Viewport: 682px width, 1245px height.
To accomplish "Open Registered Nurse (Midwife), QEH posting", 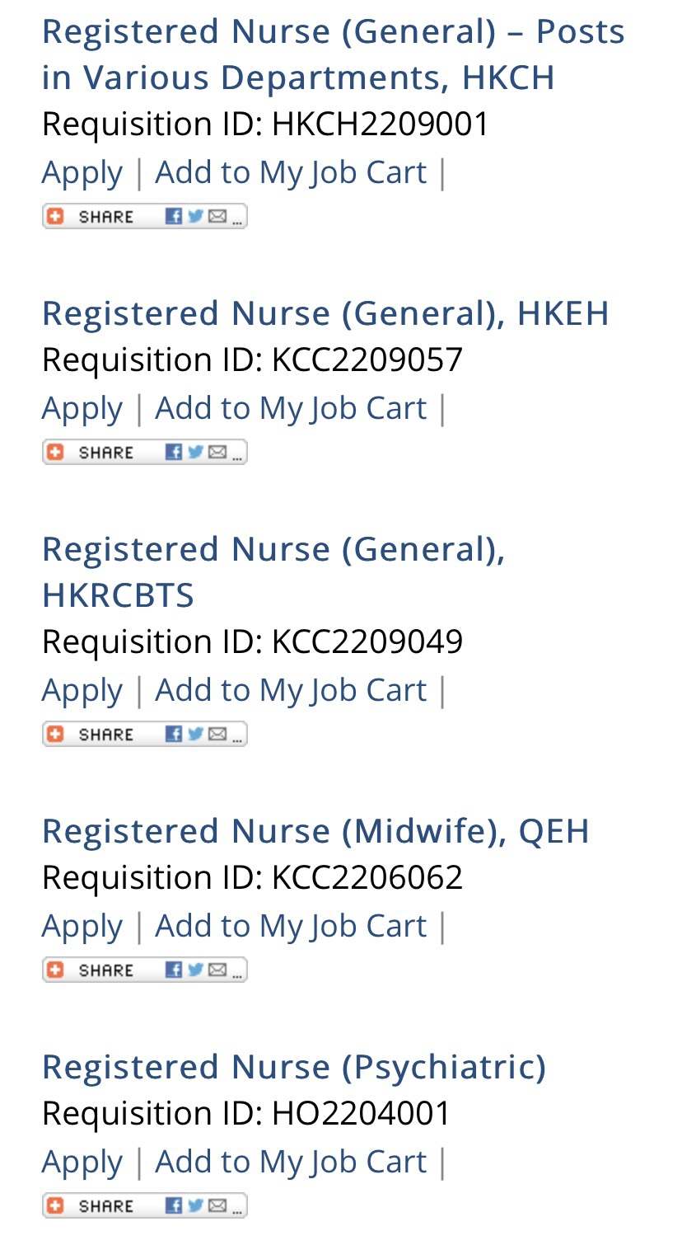I will pos(315,831).
